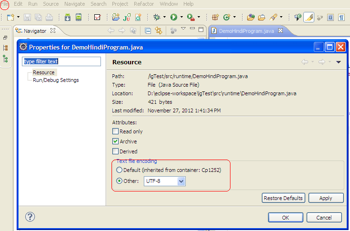Open the Navigator view menu triangle
Viewport: 350px width, 231px height.
(x=183, y=29)
